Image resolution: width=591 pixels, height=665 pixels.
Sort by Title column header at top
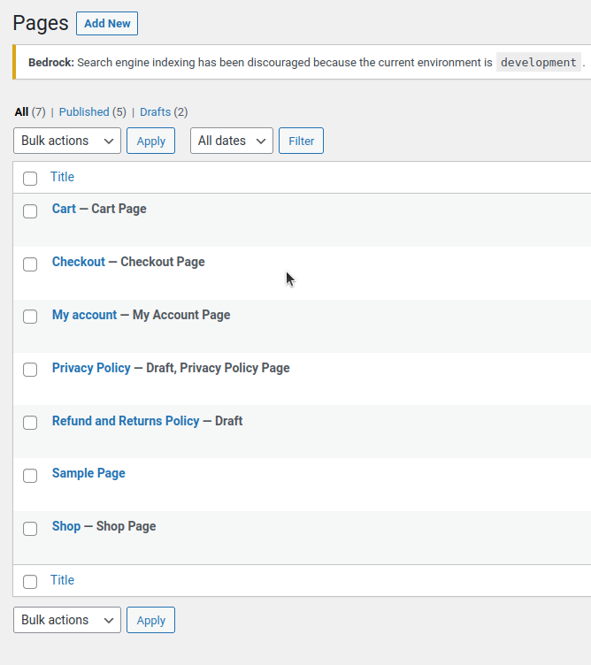coord(62,177)
